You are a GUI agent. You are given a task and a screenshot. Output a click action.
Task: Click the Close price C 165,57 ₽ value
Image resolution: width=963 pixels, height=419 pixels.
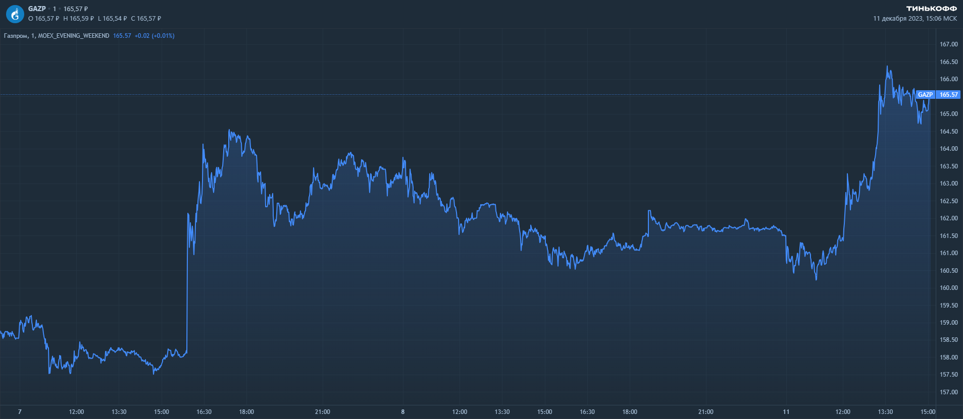pyautogui.click(x=146, y=19)
